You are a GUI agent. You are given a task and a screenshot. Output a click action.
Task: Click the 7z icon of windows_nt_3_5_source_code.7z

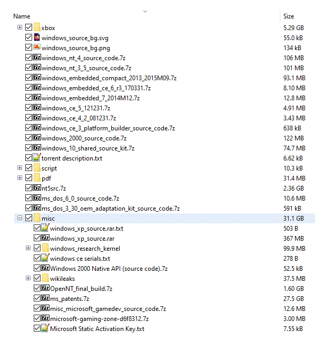click(37, 68)
